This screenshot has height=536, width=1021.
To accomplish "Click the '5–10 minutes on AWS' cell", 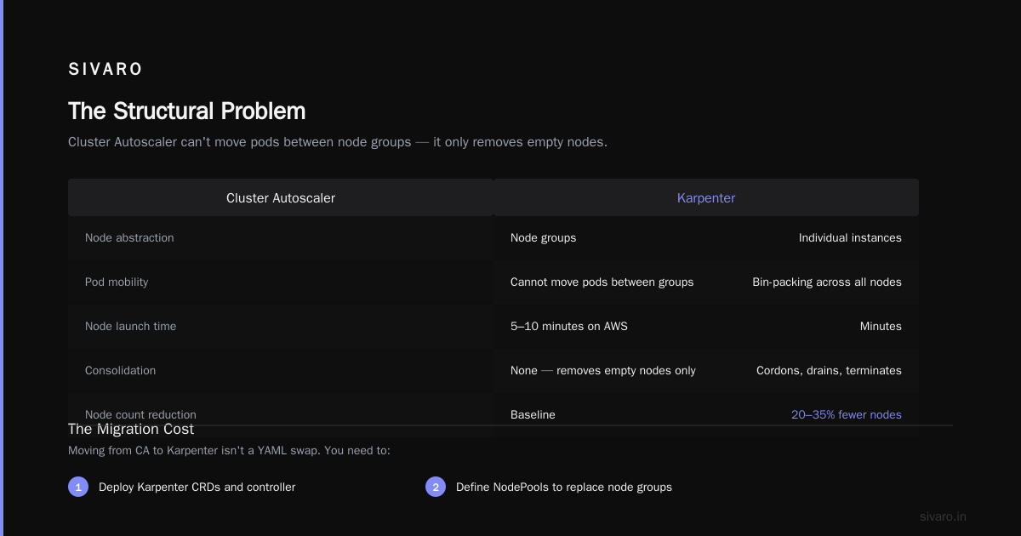I will (569, 327).
